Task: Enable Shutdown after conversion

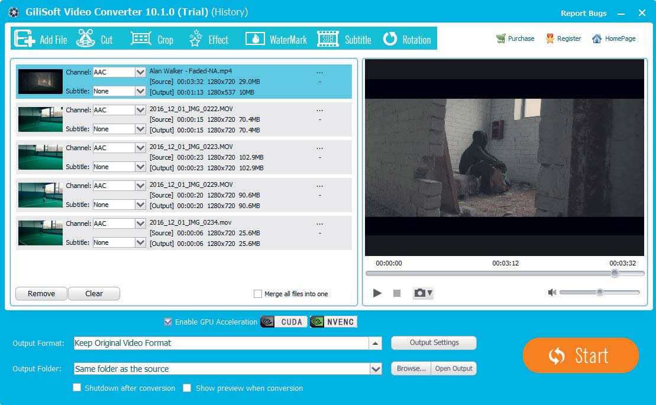Action: click(x=77, y=387)
